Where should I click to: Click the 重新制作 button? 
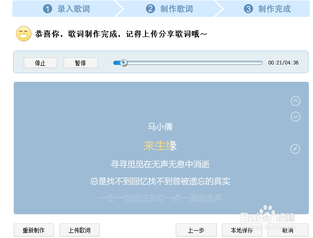click(x=34, y=230)
